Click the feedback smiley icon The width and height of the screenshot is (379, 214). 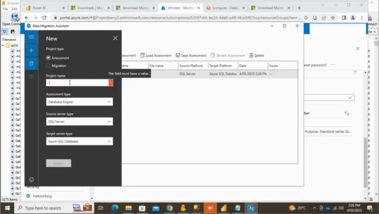coord(31,179)
